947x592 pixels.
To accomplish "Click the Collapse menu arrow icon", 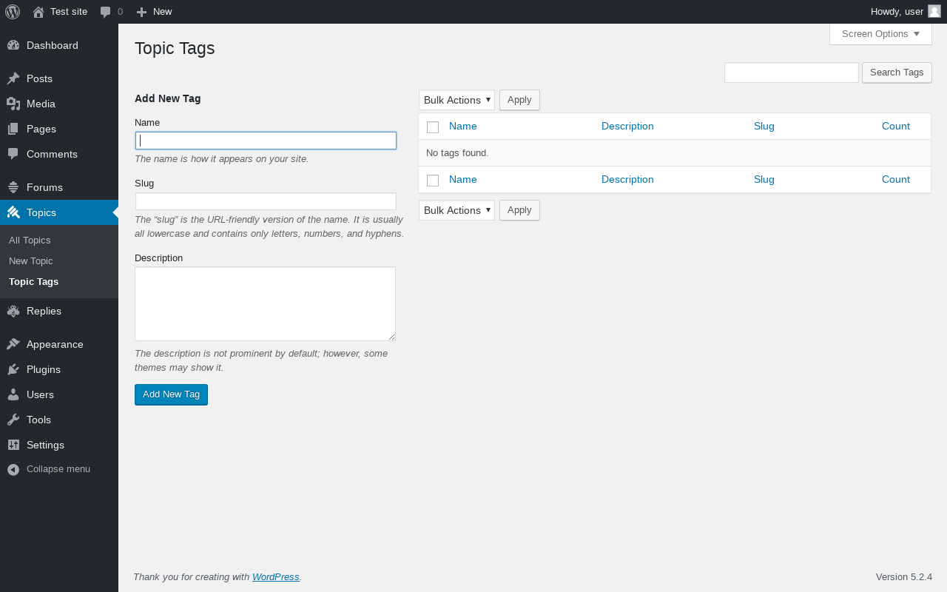I will tap(13, 469).
